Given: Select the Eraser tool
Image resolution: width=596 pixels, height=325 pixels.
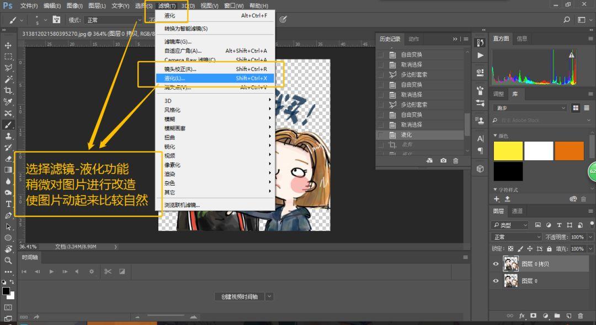Looking at the screenshot, I should click(8, 159).
